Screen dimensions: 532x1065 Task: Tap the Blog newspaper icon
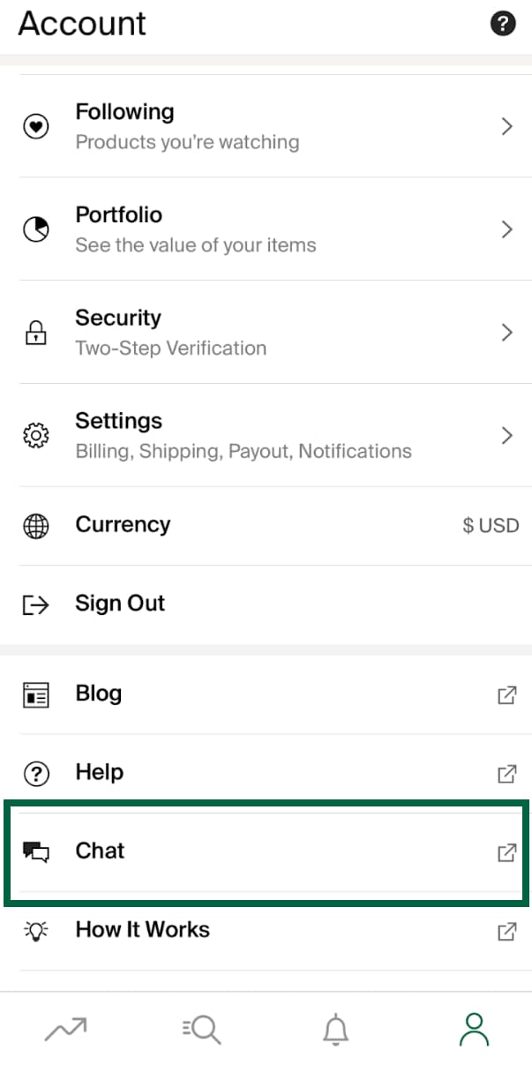(x=35, y=694)
